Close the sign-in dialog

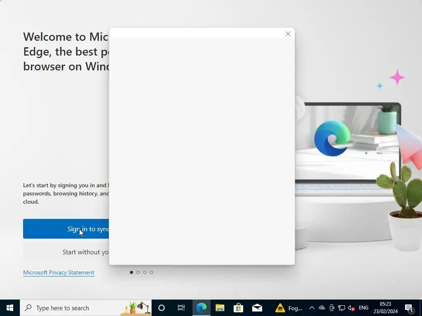(288, 34)
